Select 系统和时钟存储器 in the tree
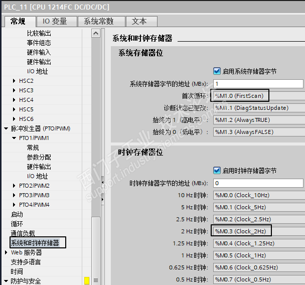Image resolution: width=305 pixels, height=285 pixels. (x=35, y=243)
